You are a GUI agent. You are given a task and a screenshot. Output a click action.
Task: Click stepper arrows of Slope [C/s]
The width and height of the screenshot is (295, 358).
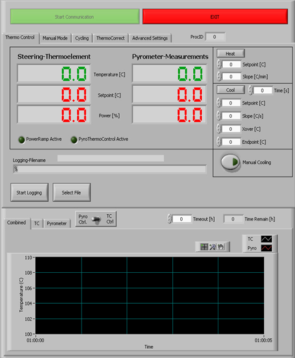click(x=218, y=116)
